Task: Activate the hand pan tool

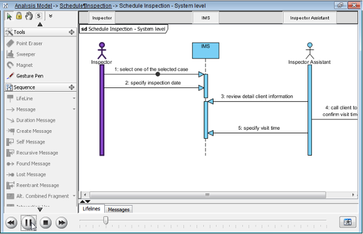Action: (29, 16)
